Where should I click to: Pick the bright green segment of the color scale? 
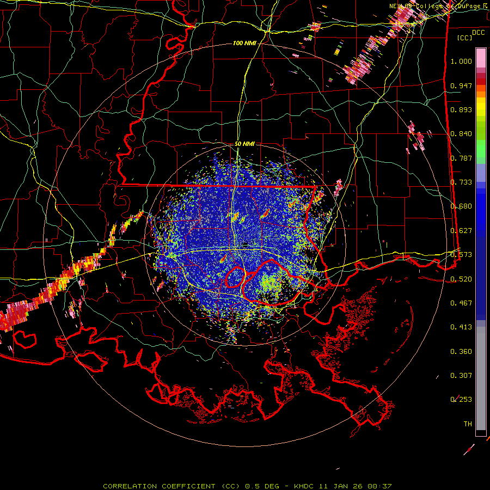(481, 149)
